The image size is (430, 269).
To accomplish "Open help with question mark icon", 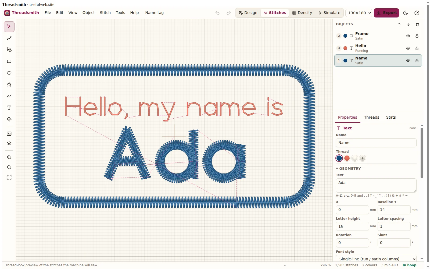I will click(417, 13).
